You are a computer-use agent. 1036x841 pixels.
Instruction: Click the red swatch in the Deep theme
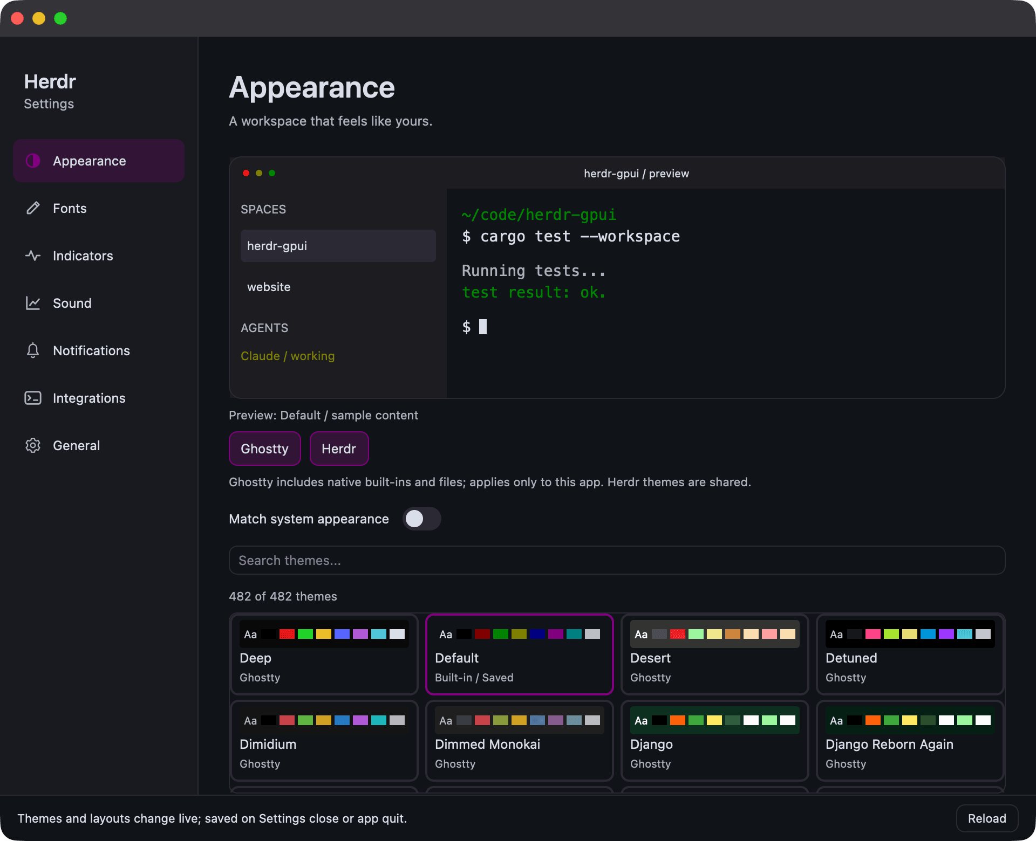(287, 634)
